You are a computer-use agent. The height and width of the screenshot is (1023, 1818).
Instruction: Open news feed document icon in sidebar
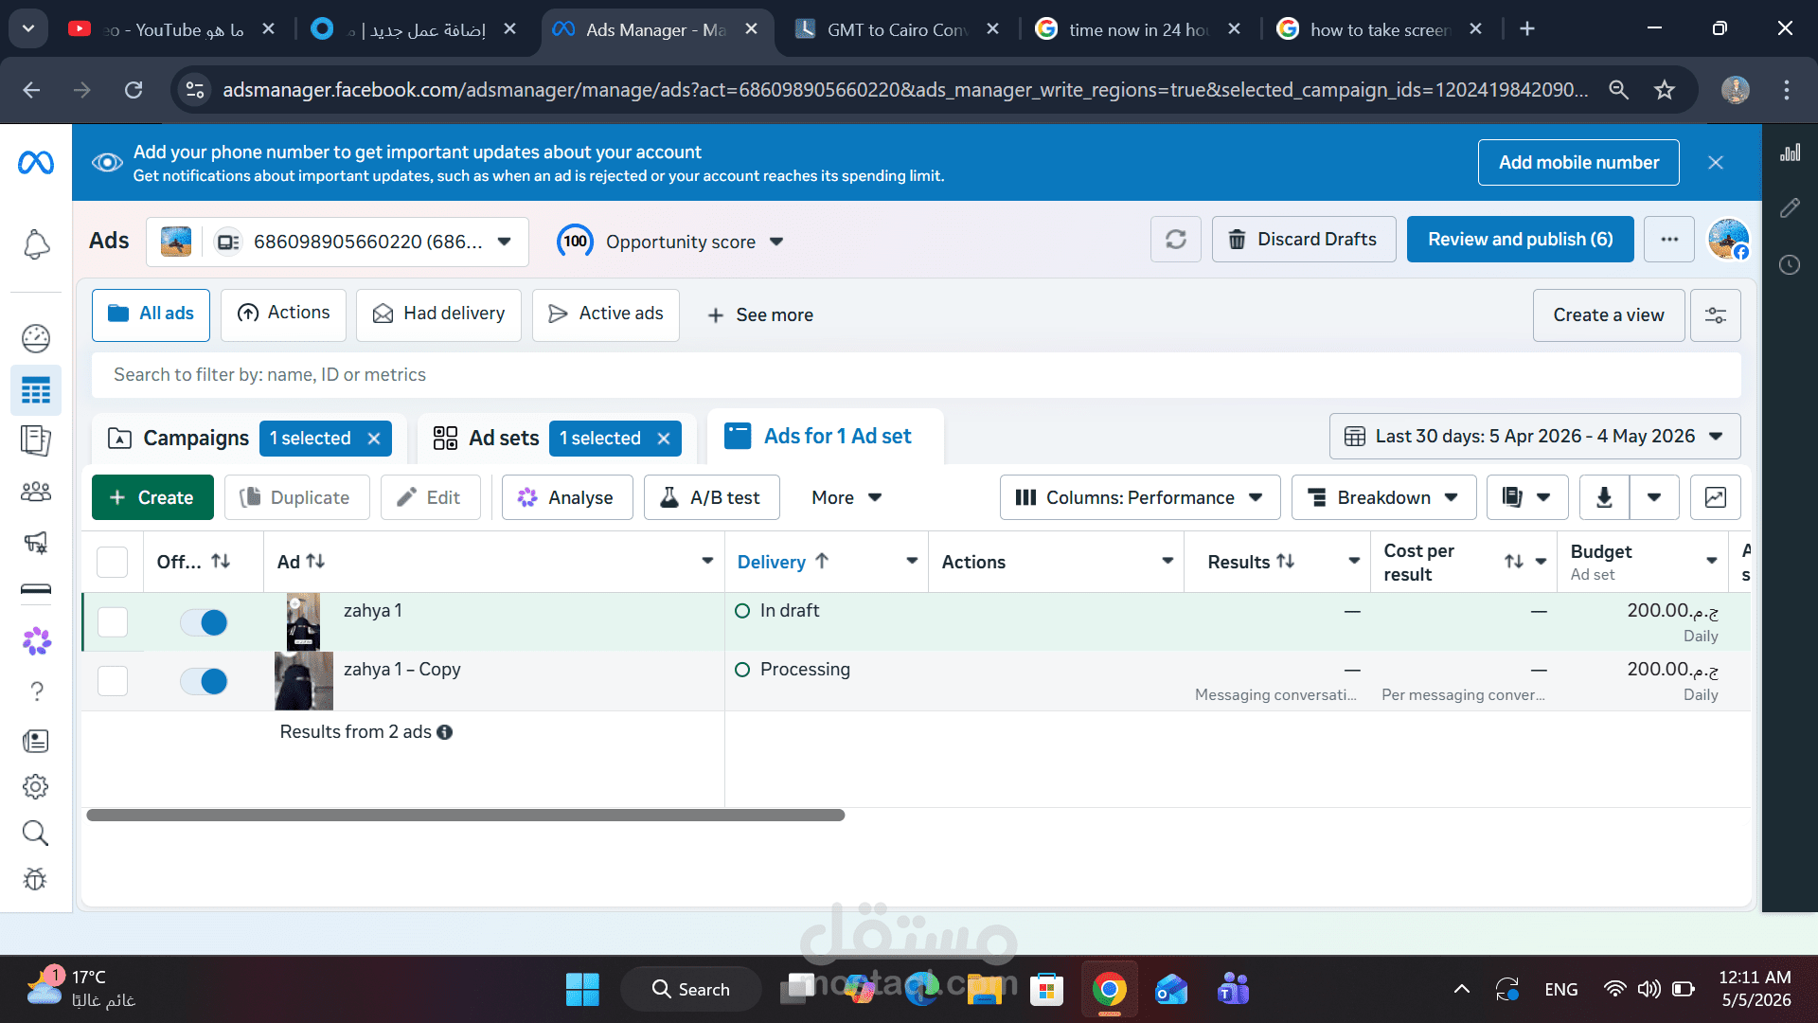pos(36,741)
